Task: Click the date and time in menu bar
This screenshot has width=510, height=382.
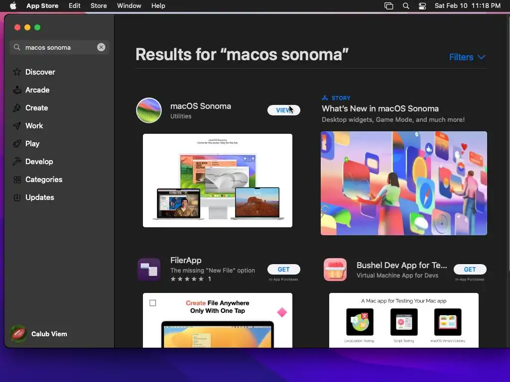Action: (467, 5)
